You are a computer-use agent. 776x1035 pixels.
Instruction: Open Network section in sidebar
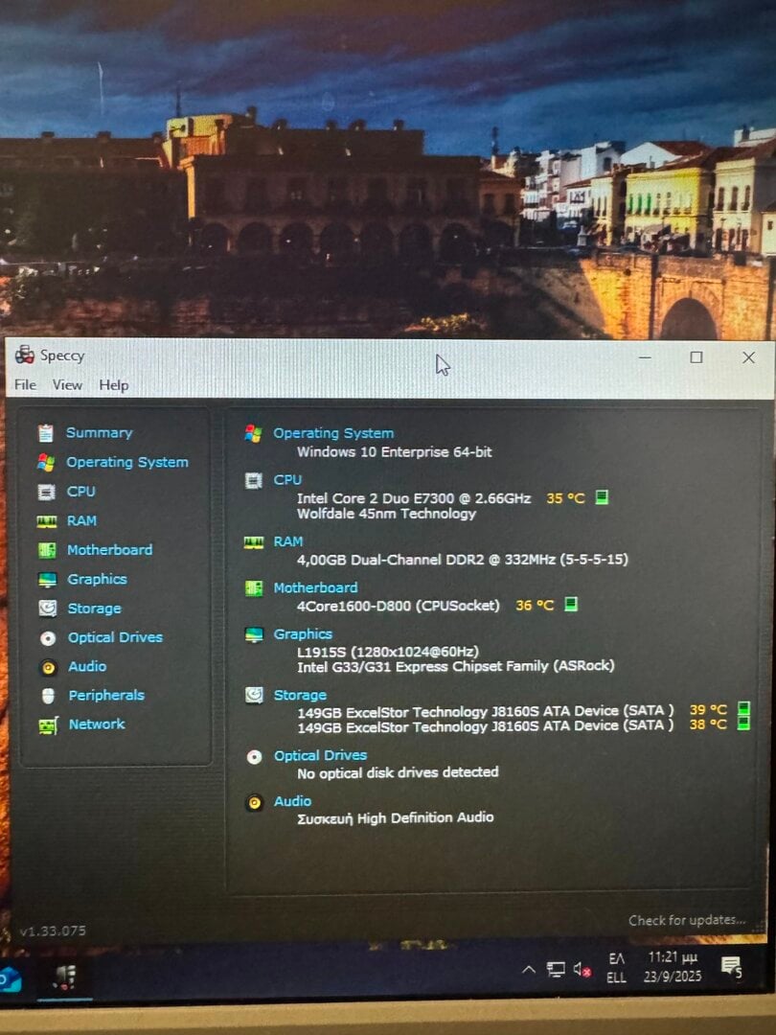[97, 724]
